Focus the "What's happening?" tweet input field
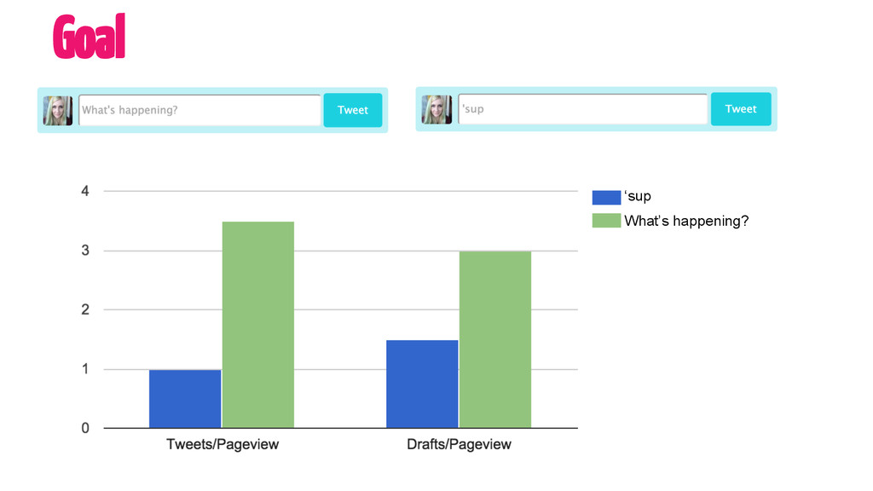The height and width of the screenshot is (491, 873). tap(199, 110)
